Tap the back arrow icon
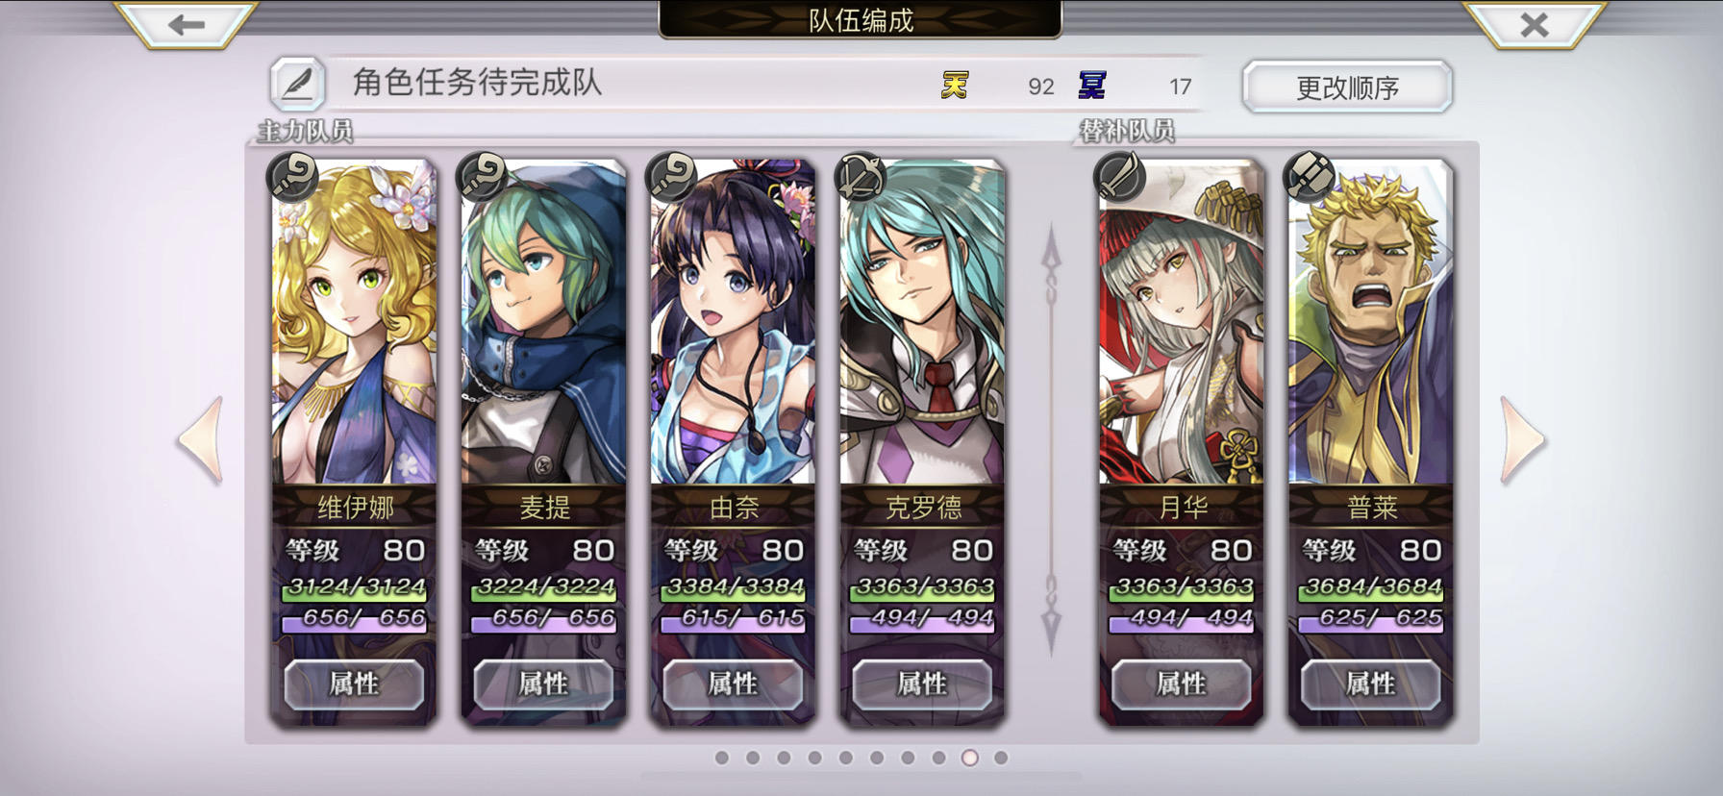 (186, 24)
